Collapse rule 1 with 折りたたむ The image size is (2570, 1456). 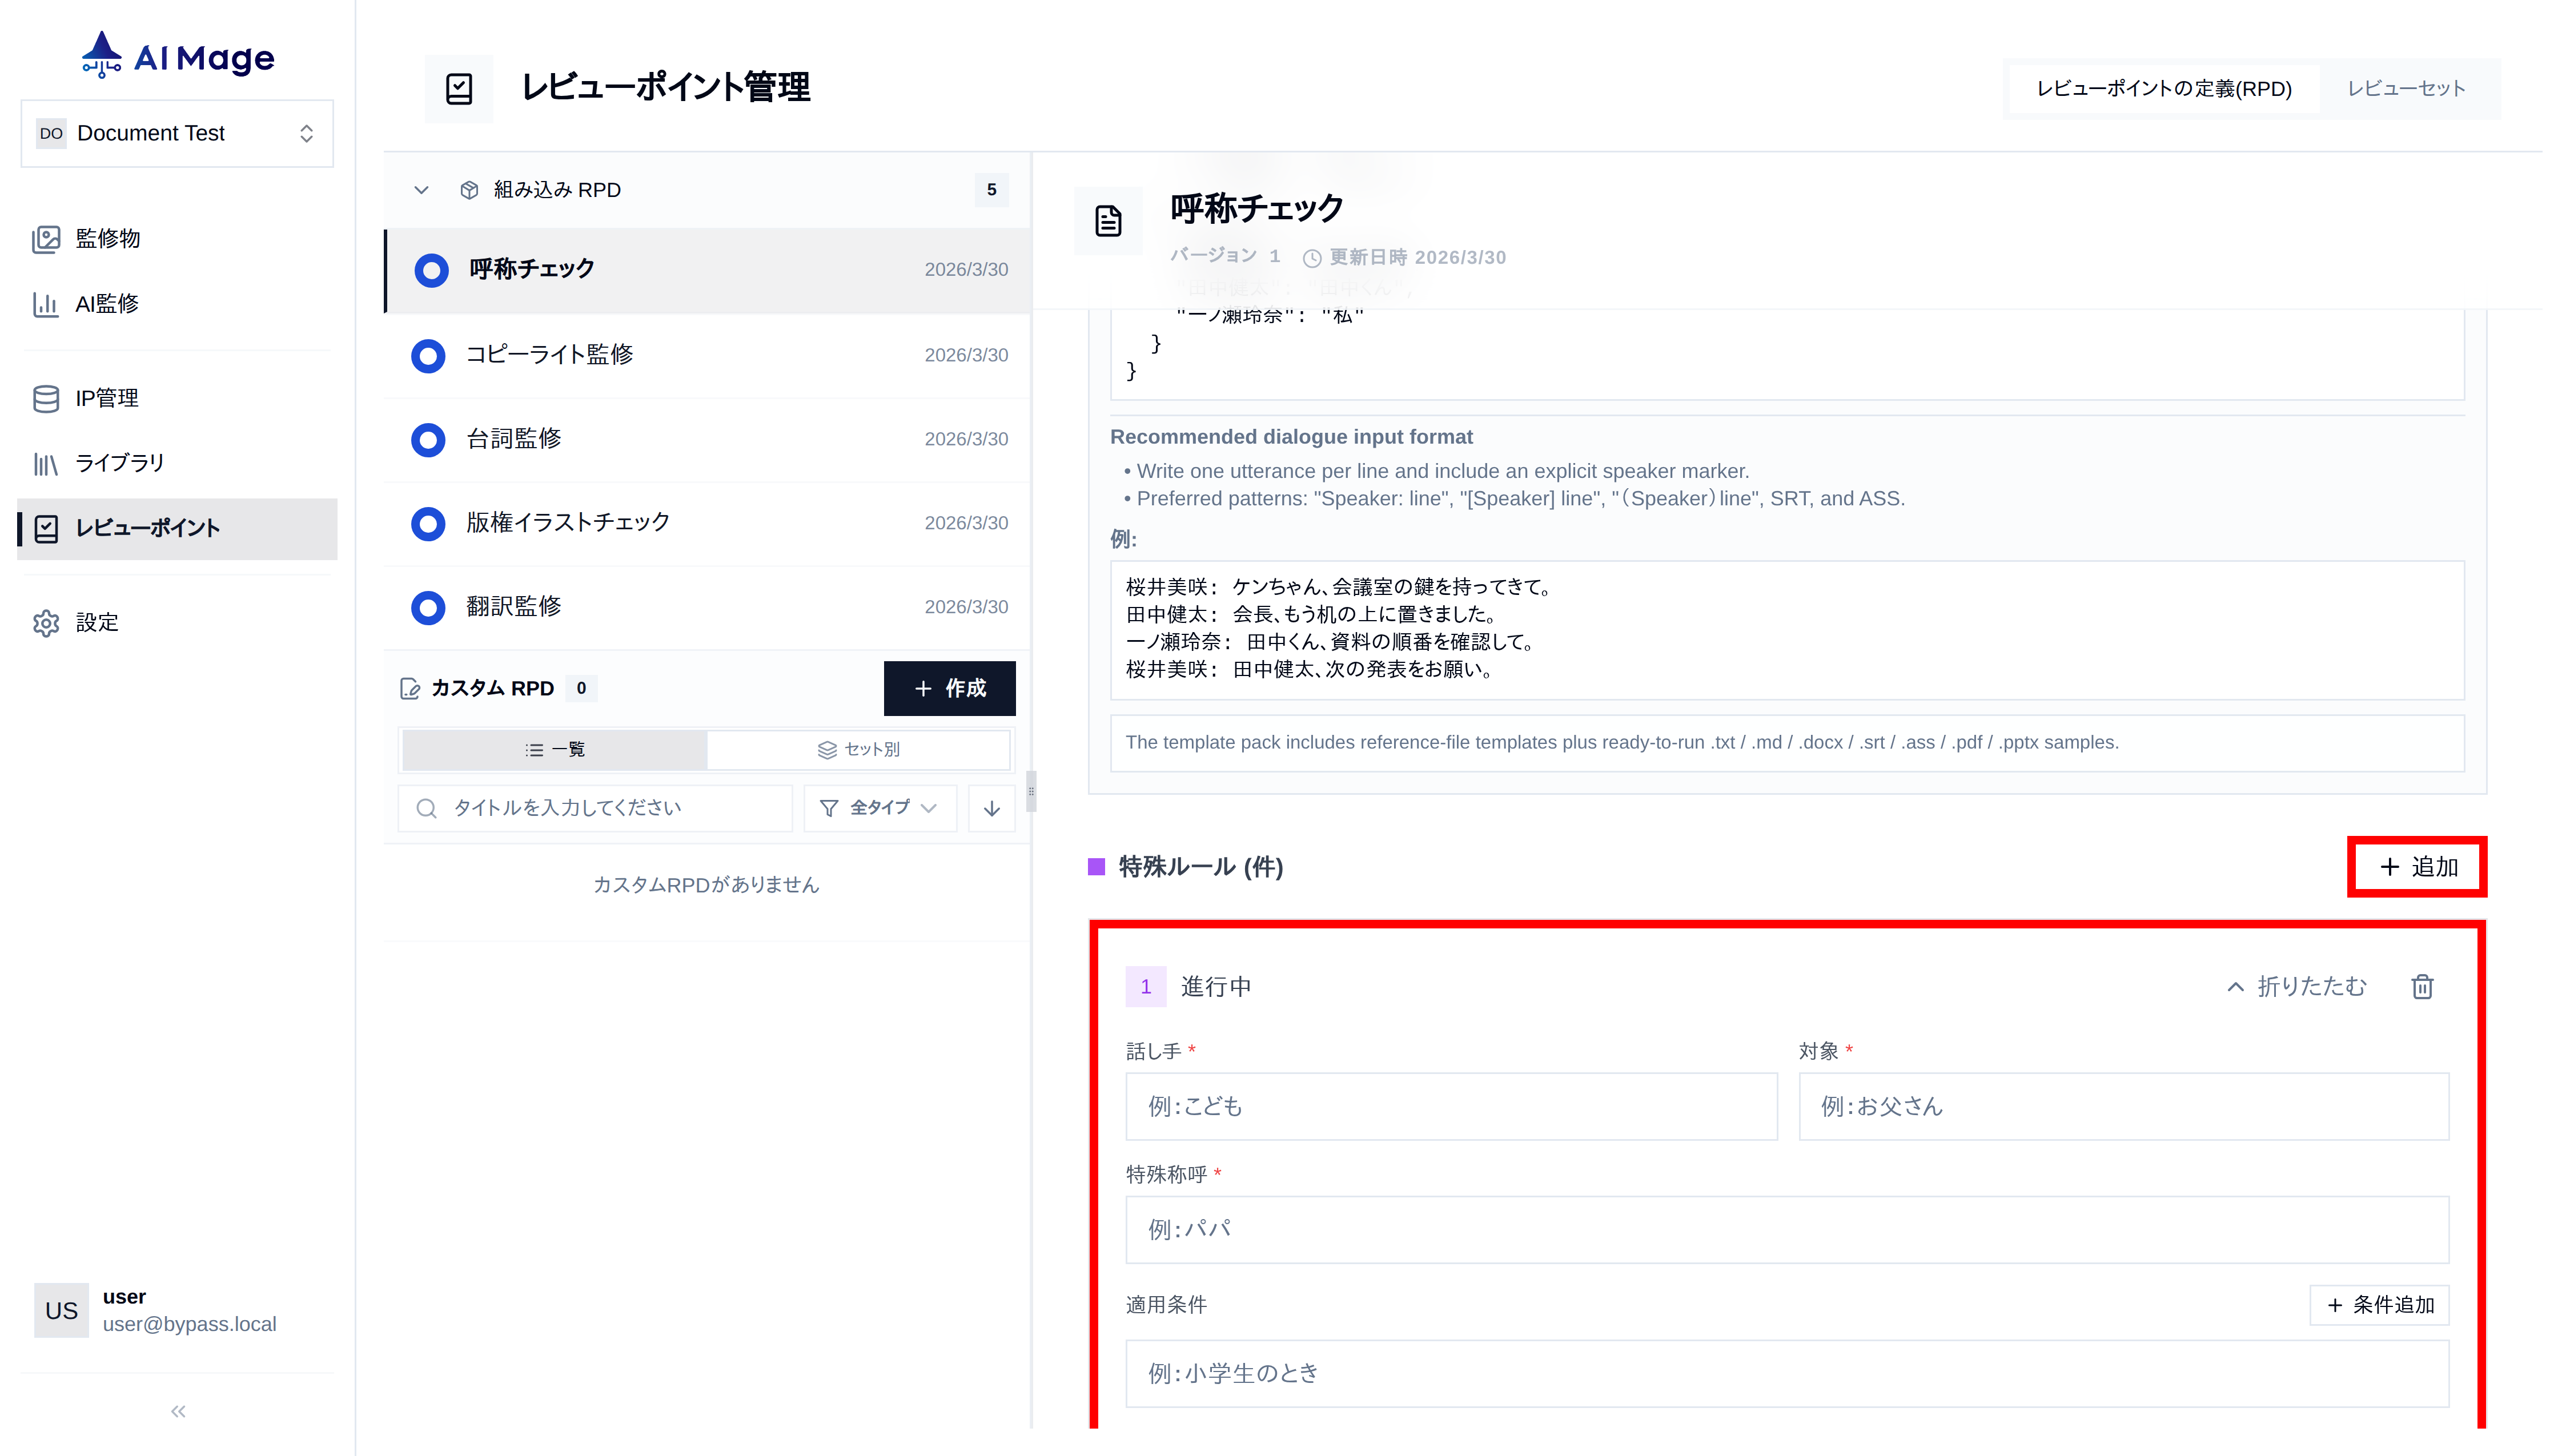pyautogui.click(x=2296, y=987)
